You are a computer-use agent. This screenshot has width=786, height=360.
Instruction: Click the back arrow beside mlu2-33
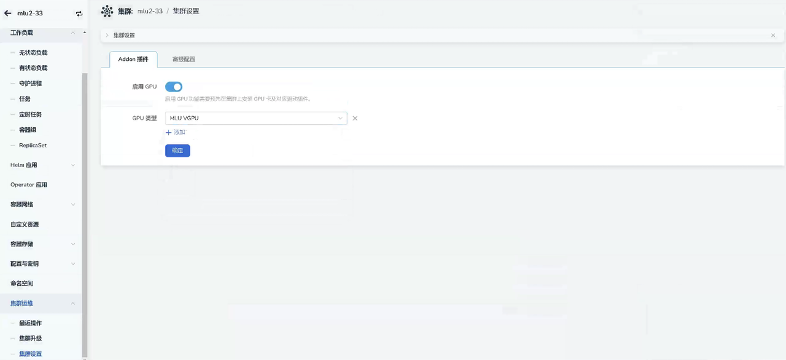(x=8, y=13)
